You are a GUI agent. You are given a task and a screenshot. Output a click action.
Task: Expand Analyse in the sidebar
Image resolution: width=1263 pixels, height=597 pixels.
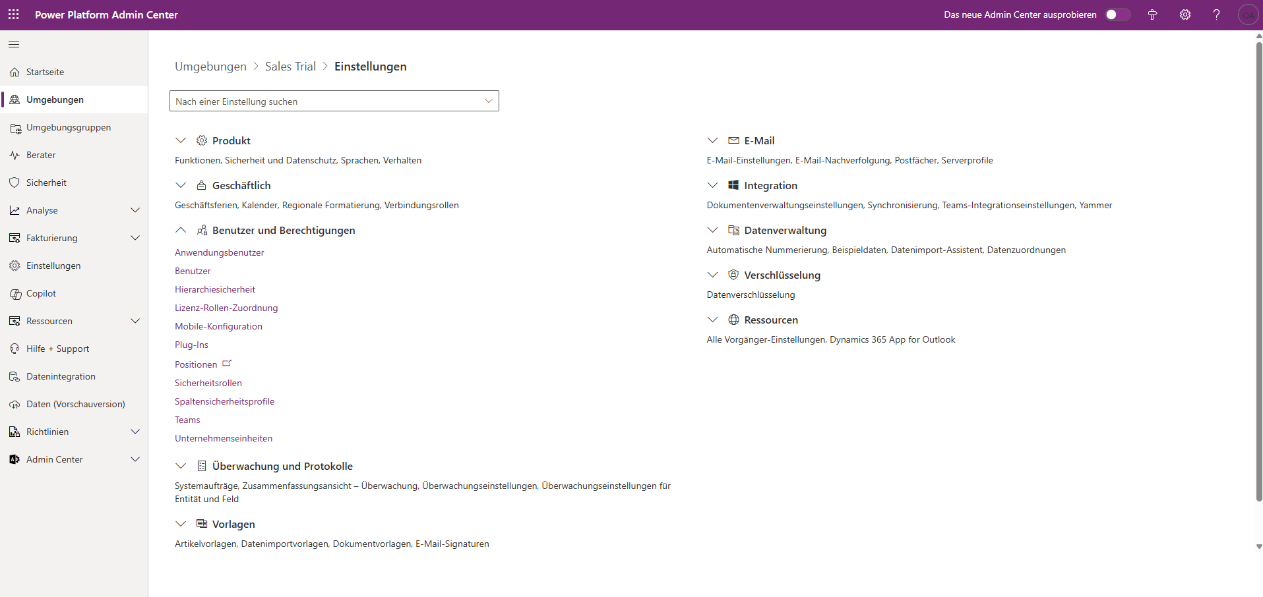pos(135,210)
